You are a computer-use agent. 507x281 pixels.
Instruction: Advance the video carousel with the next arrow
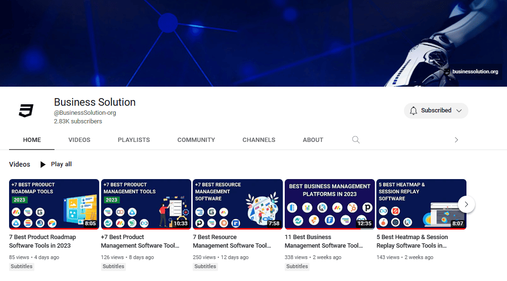click(x=466, y=204)
